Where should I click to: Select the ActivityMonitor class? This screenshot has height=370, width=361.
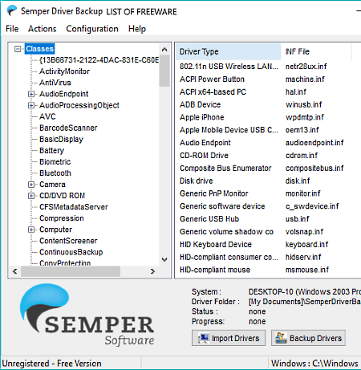64,71
